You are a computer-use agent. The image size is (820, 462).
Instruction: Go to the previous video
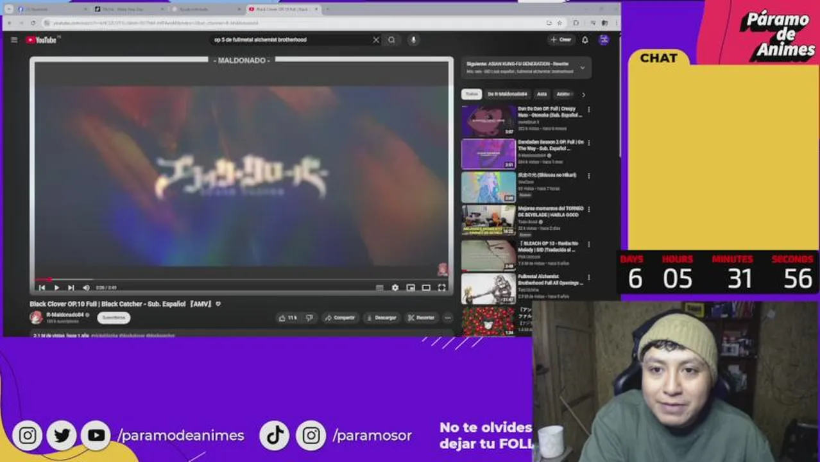pyautogui.click(x=42, y=287)
